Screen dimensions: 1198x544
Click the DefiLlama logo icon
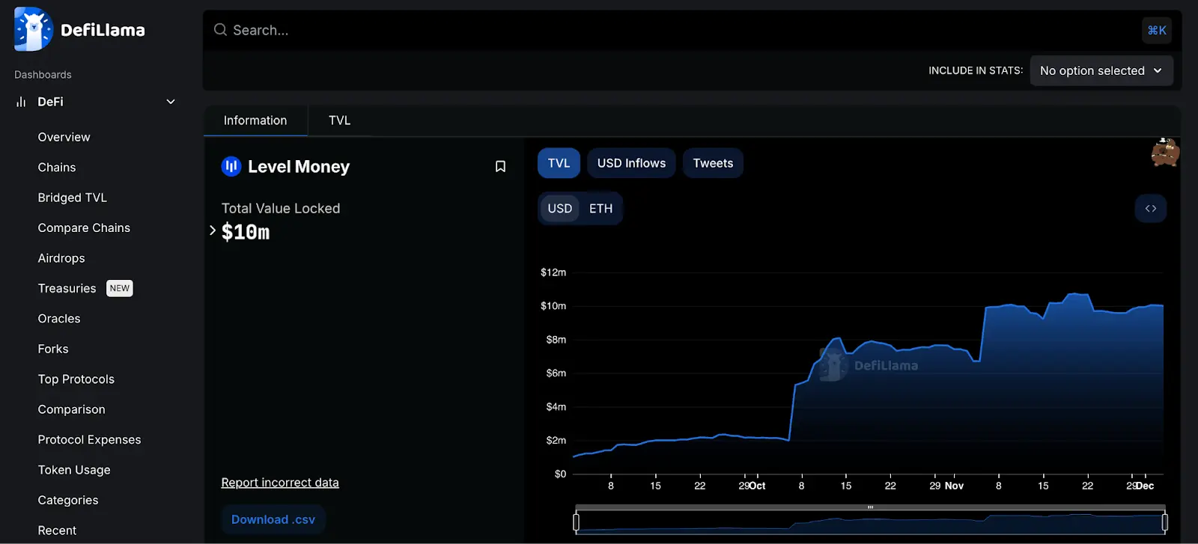click(x=34, y=30)
